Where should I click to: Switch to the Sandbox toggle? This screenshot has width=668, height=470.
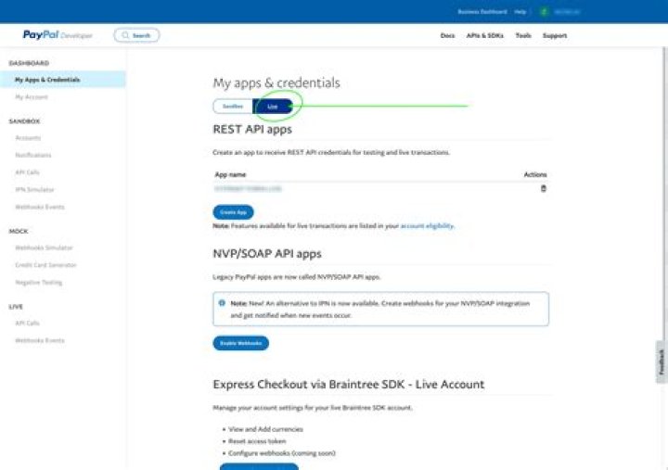click(x=233, y=106)
